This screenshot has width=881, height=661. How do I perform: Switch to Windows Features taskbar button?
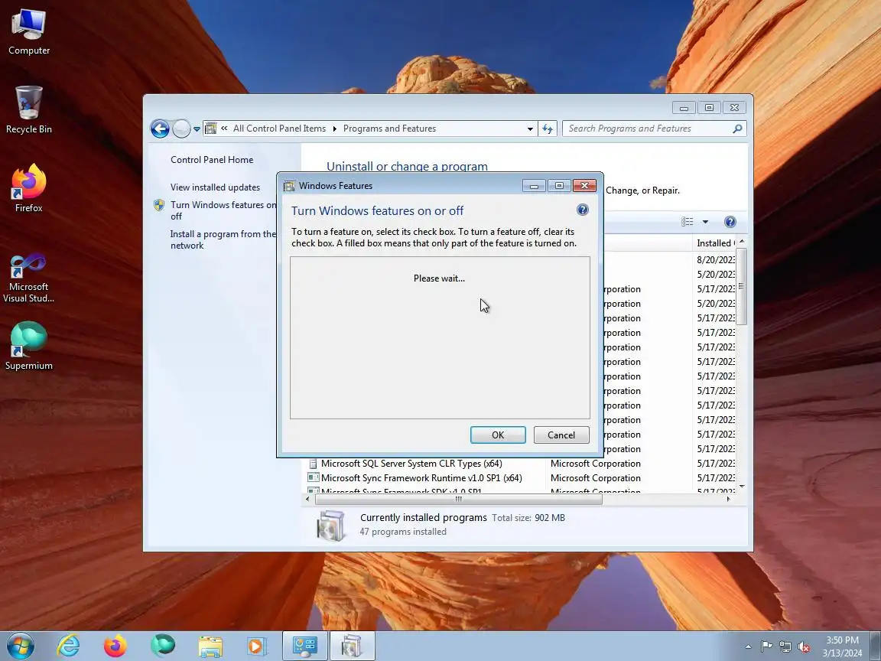(x=352, y=646)
